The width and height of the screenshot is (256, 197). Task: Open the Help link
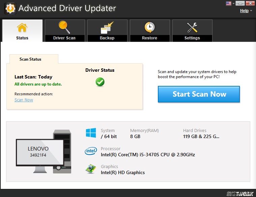pos(244,11)
